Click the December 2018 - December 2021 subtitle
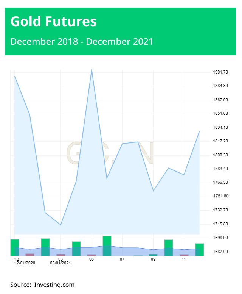Image resolution: width=242 pixels, height=294 pixels. 82,41
